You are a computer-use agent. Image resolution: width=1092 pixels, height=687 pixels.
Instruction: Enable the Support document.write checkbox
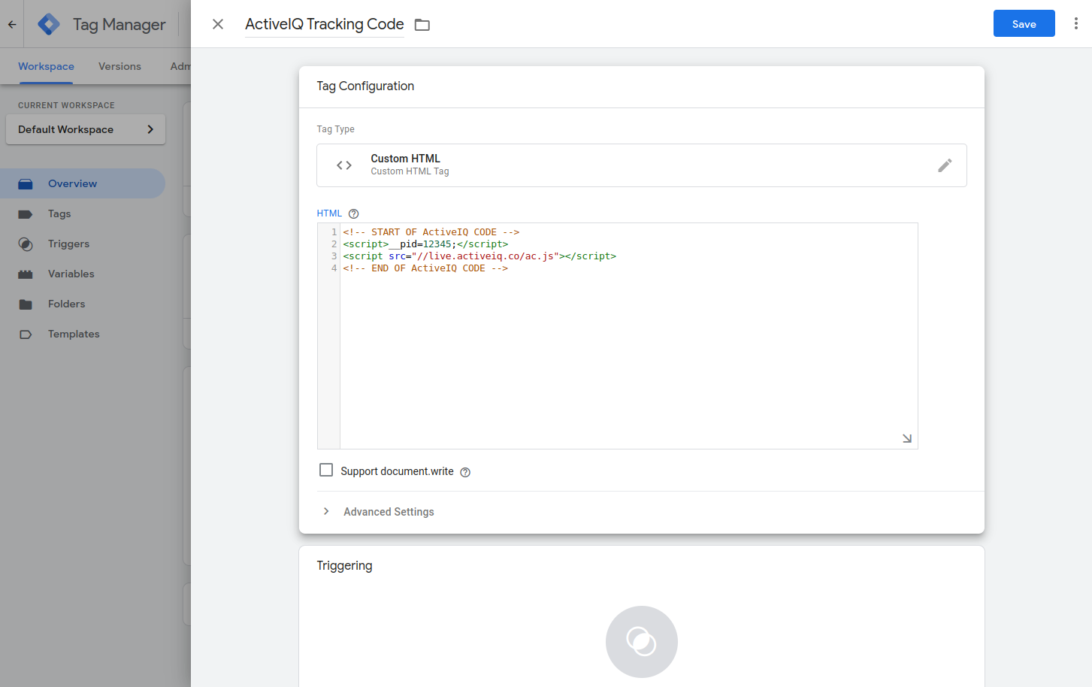tap(326, 470)
